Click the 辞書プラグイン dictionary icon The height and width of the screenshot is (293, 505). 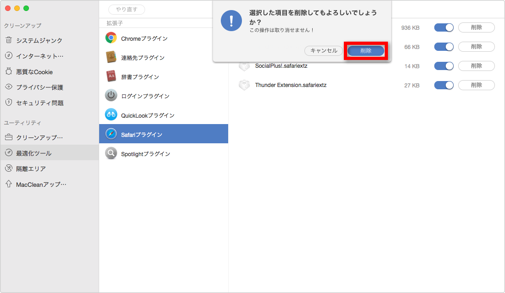pyautogui.click(x=111, y=76)
